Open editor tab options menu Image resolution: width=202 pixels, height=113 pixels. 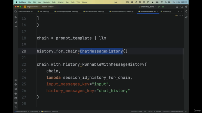pos(182,11)
